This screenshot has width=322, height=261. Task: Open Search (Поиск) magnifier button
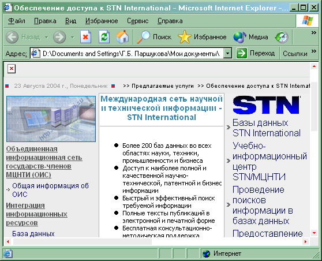[154, 37]
